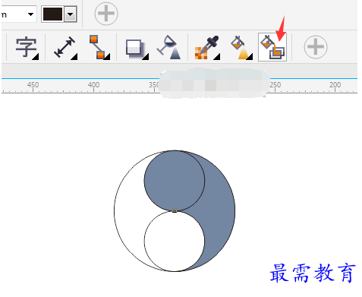Open the Eyedropper tool flyout triangle
The height and width of the screenshot is (297, 362).
(217, 57)
